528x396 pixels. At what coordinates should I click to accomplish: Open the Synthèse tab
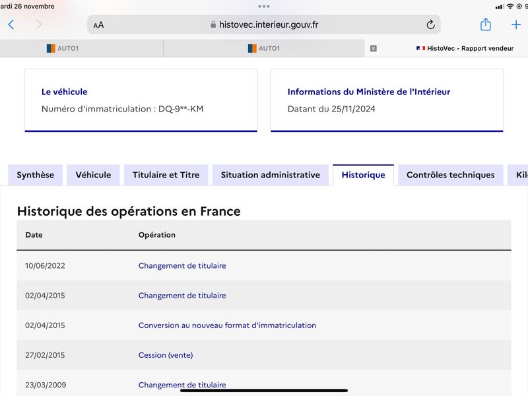tap(36, 175)
